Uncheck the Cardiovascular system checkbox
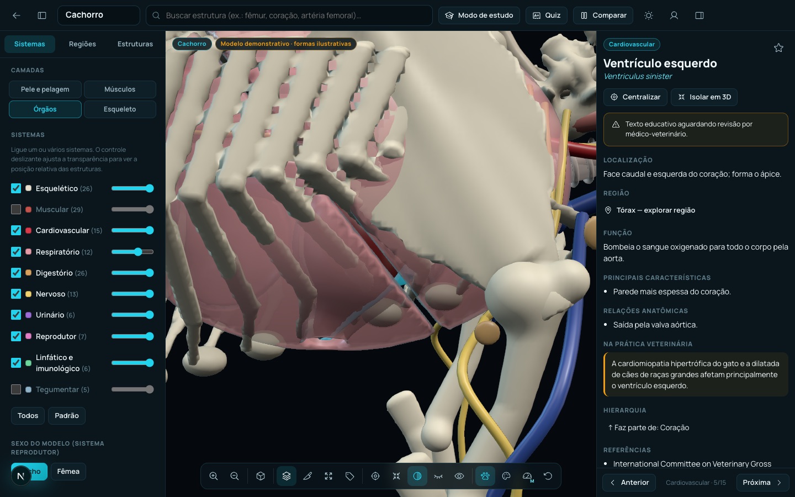795x497 pixels. [x=16, y=230]
